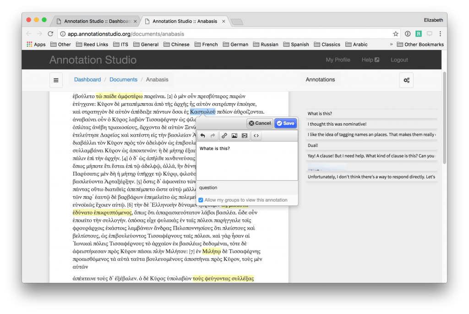Screen dimensions: 469x314
Task: Click the bookmark star in address bar
Action: 395,33
